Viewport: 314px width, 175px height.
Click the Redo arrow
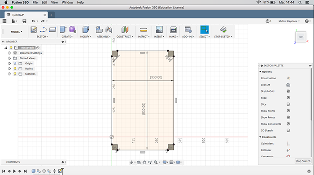point(43,21)
